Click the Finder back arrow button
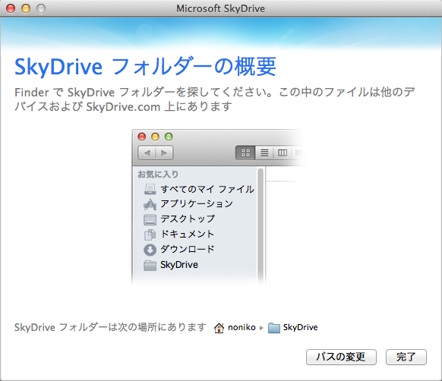 (x=147, y=153)
